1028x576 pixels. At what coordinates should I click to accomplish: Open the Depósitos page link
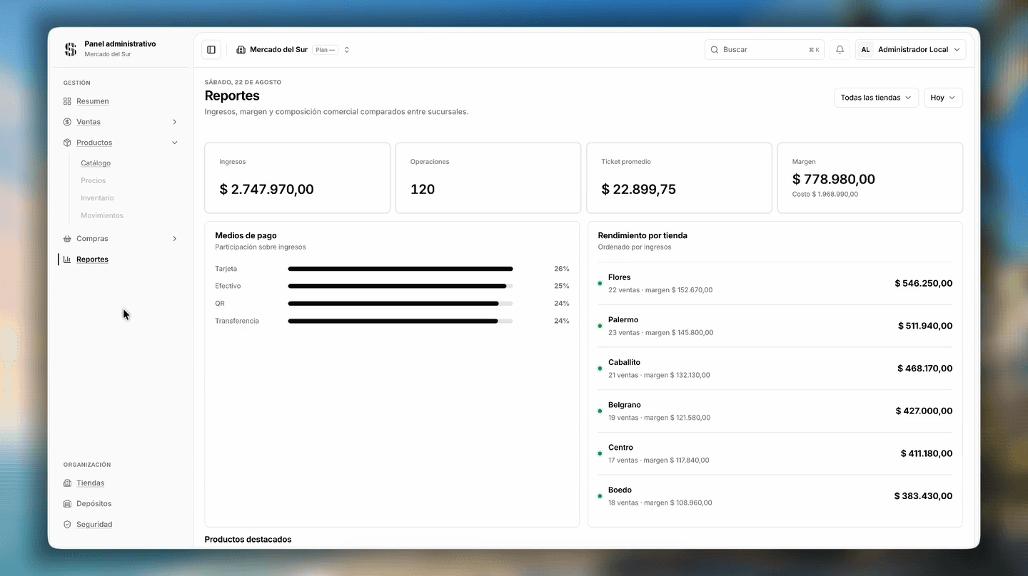[x=94, y=504]
